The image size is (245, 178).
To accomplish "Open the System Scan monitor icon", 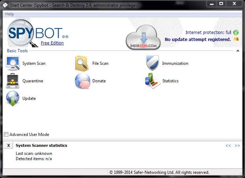I will coord(13,63).
